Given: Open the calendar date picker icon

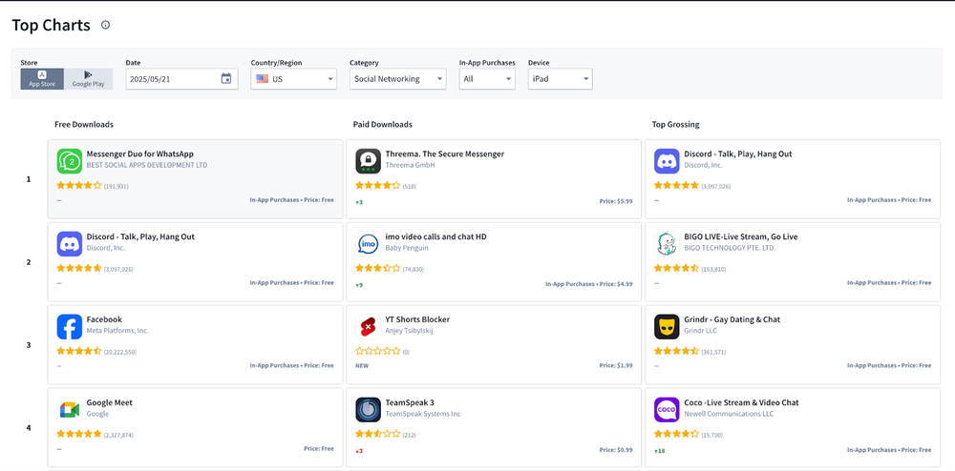Looking at the screenshot, I should [x=226, y=79].
